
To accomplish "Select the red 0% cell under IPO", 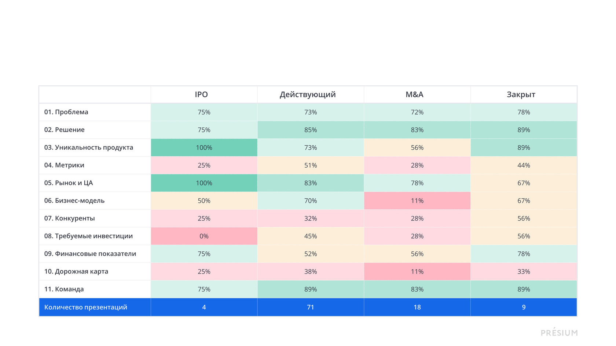I will point(204,236).
